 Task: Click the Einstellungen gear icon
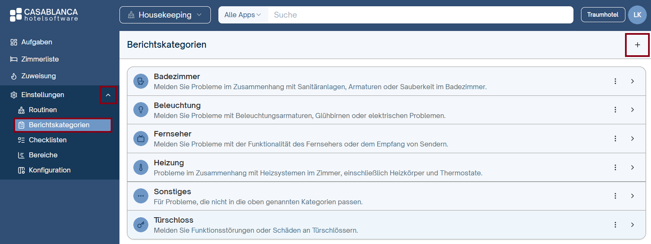coord(13,95)
